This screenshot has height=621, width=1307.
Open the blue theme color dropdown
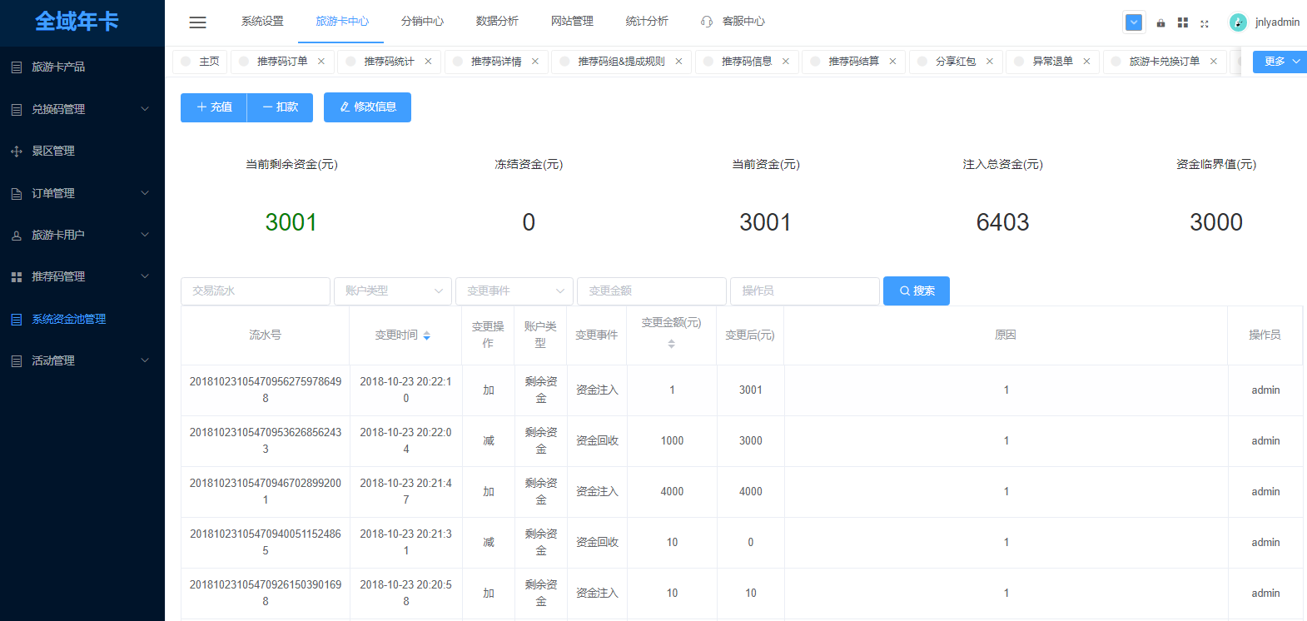tap(1134, 22)
